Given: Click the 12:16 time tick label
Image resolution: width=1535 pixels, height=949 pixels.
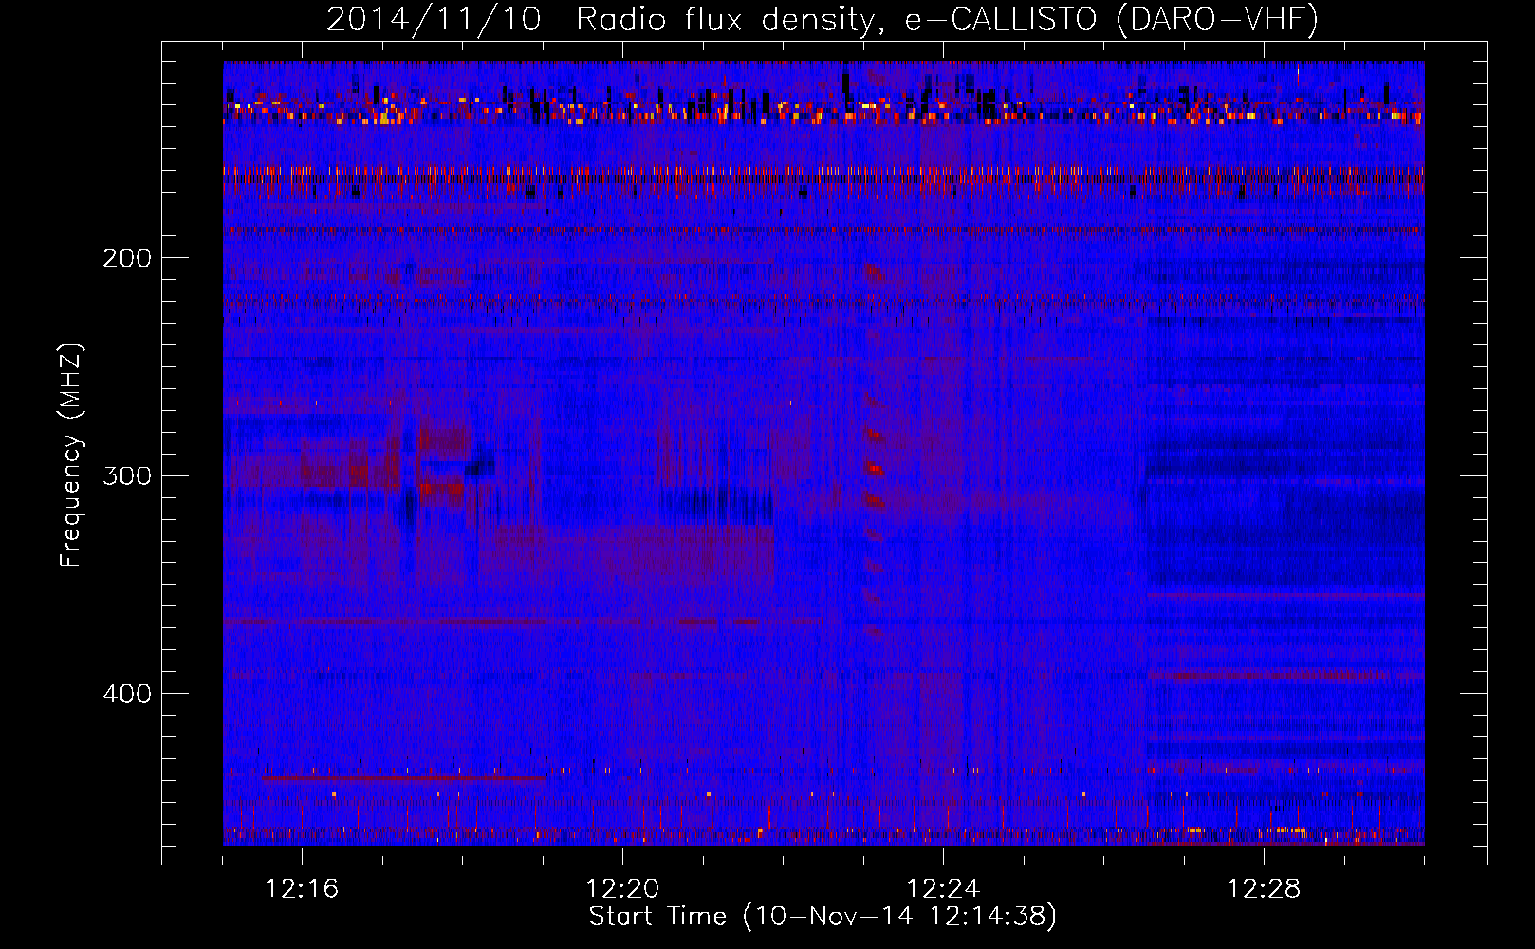Looking at the screenshot, I should (302, 889).
